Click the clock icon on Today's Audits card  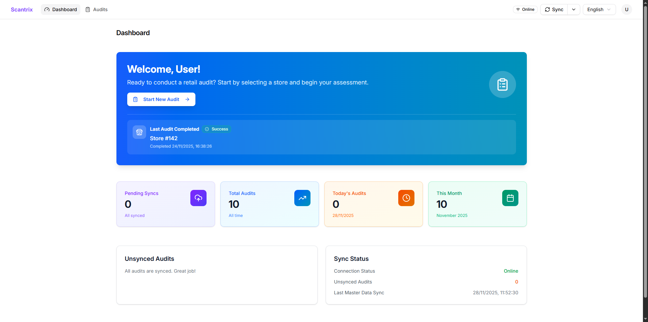pyautogui.click(x=406, y=198)
